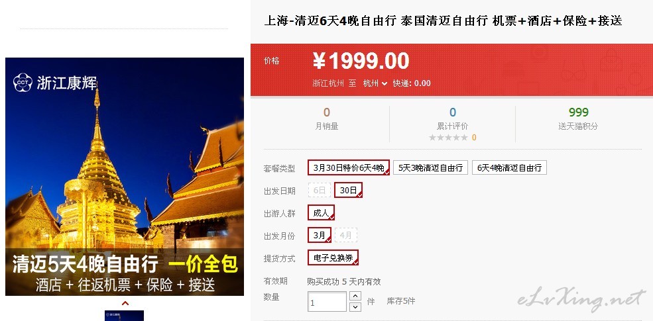Click the CCT logo on the product image
The image size is (653, 321).
pyautogui.click(x=23, y=82)
